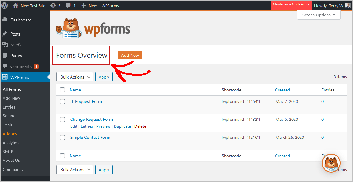
Task: Click the Dashboard gauge icon
Action: click(5, 20)
